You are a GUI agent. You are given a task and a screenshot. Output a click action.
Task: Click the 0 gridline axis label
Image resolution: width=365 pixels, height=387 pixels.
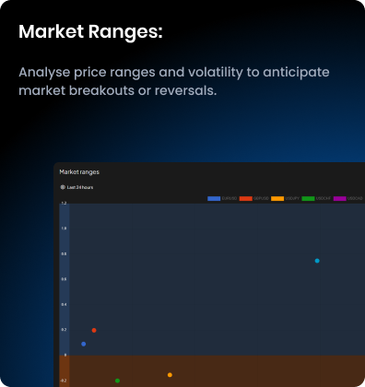tap(65, 355)
